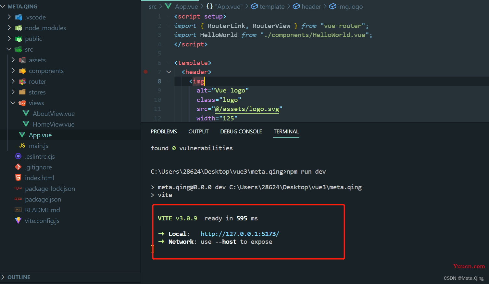Image resolution: width=489 pixels, height=284 pixels.
Task: Click the git icon of .gitignore
Action: (19, 167)
